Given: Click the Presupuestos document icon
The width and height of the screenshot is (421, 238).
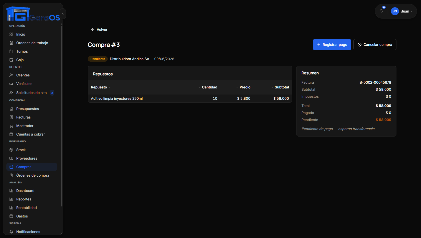Looking at the screenshot, I should 11,109.
